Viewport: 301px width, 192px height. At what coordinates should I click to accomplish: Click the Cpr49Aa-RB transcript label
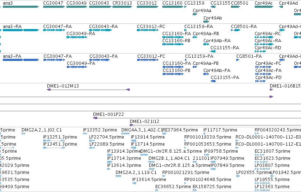(206, 33)
